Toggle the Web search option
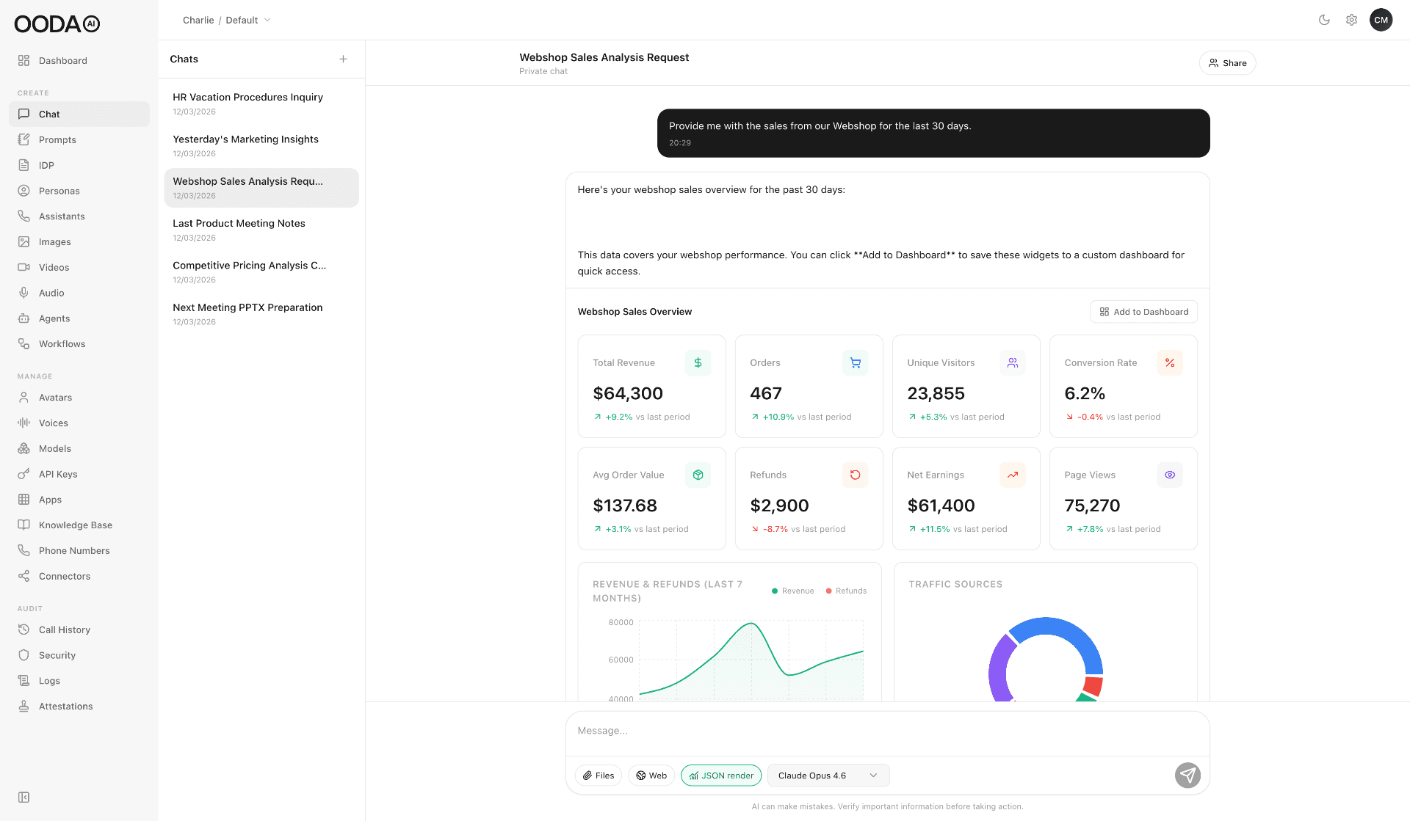The height and width of the screenshot is (821, 1410). [x=651, y=776]
